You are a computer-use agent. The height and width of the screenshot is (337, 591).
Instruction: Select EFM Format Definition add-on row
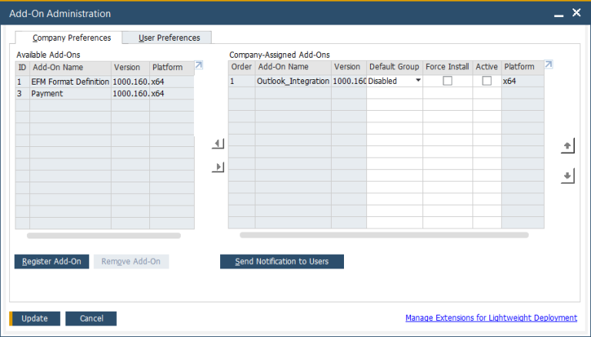[x=71, y=81]
